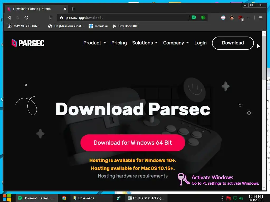This screenshot has height=202, width=270.
Task: Switch to C:\Users\Xi JinPing taskbar window
Action: [x=146, y=198]
